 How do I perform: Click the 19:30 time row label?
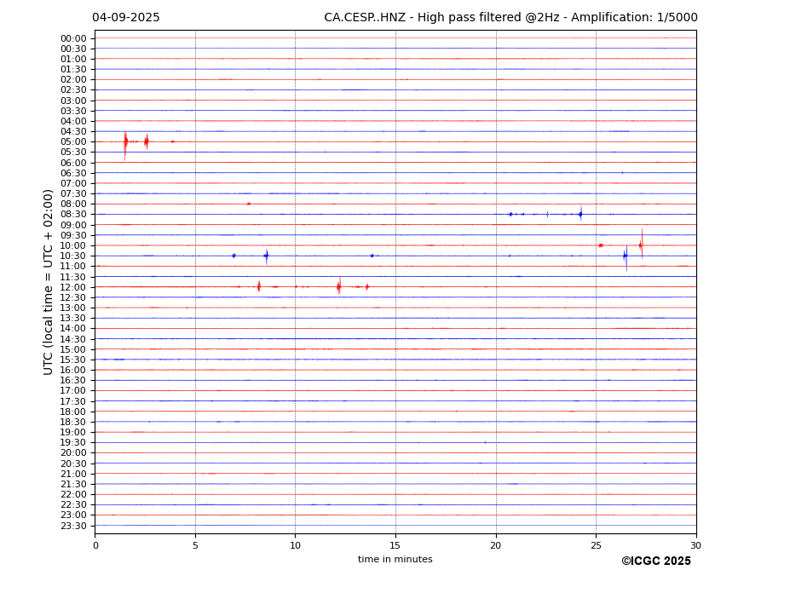73,443
